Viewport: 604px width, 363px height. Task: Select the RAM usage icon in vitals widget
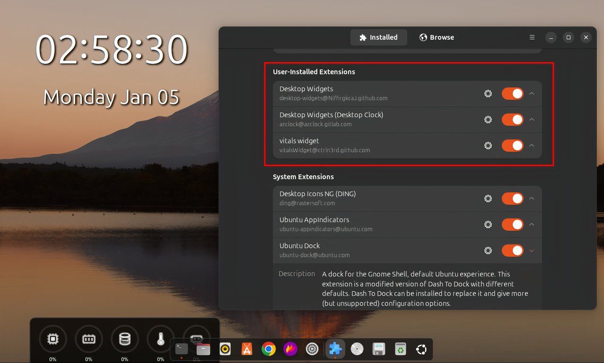click(x=88, y=339)
